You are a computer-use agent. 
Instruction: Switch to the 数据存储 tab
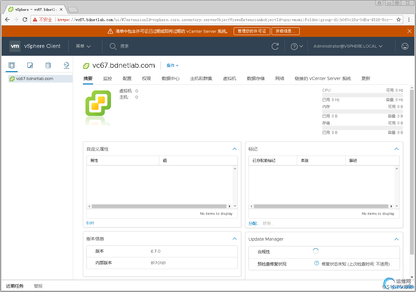pyautogui.click(x=256, y=78)
